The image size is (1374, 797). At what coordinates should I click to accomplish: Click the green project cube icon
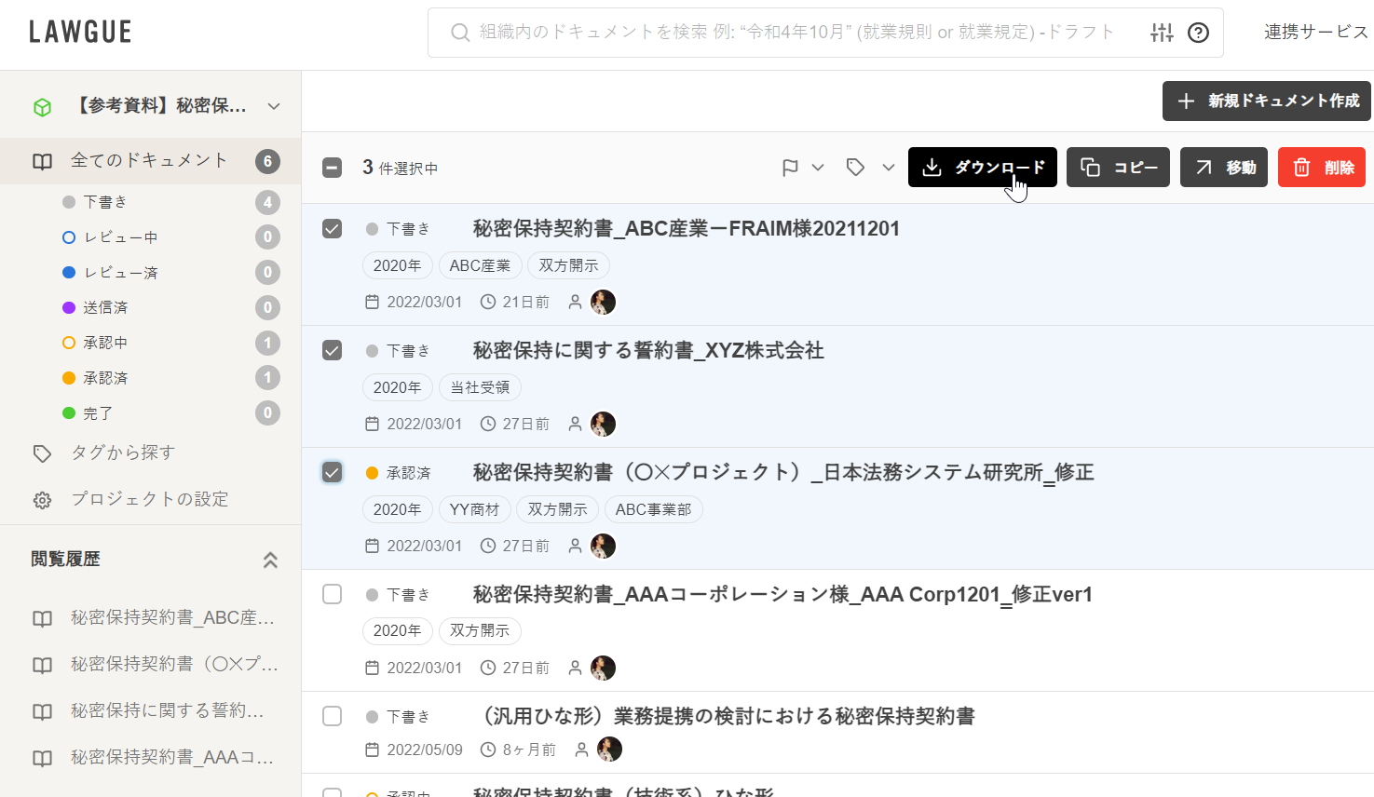(x=42, y=107)
